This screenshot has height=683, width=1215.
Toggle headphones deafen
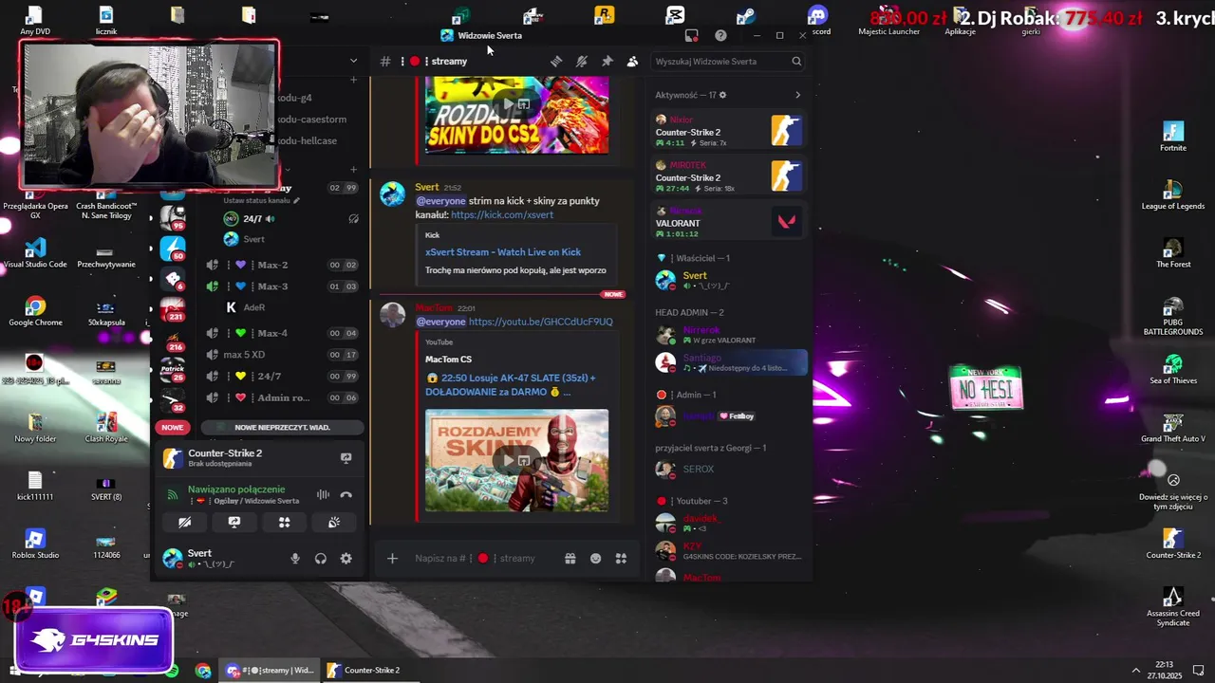321,559
